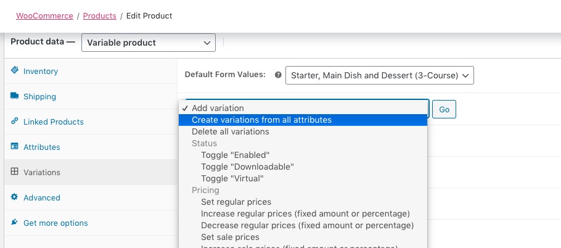The image size is (561, 248).
Task: Open the Variable product type dropdown
Action: 148,43
